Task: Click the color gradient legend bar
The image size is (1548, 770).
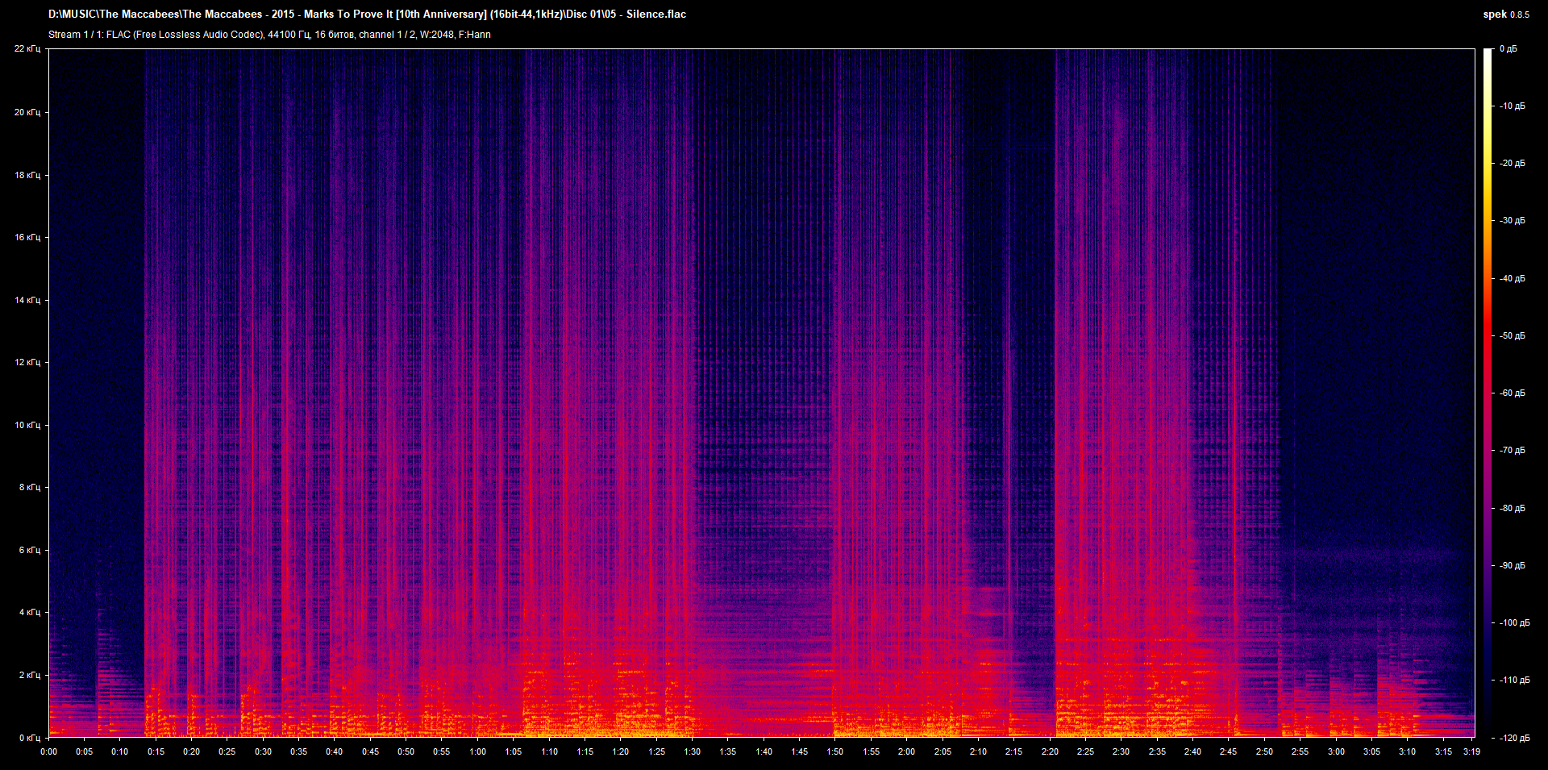Action: 1488,393
